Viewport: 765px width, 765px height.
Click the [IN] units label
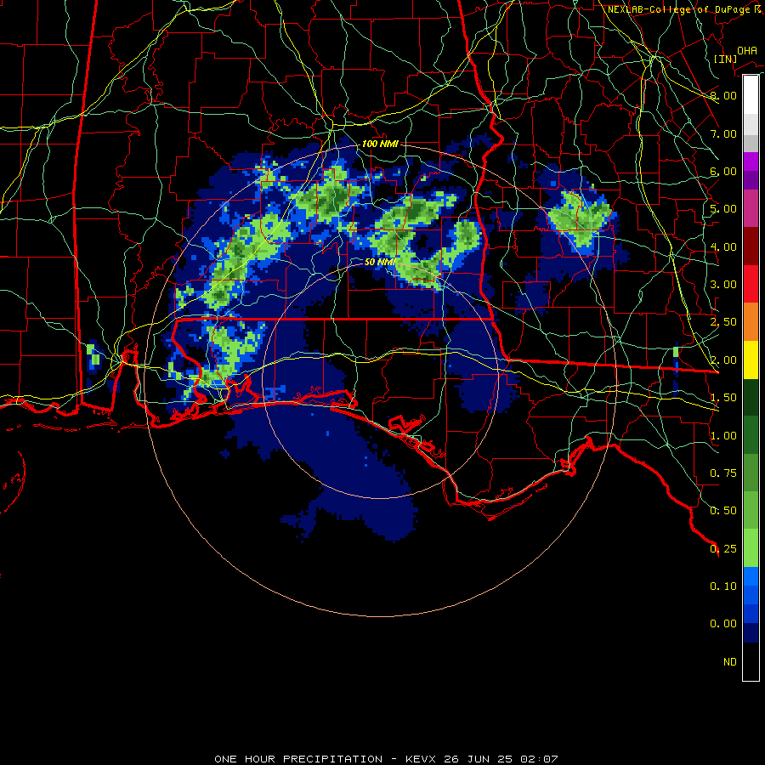click(725, 59)
